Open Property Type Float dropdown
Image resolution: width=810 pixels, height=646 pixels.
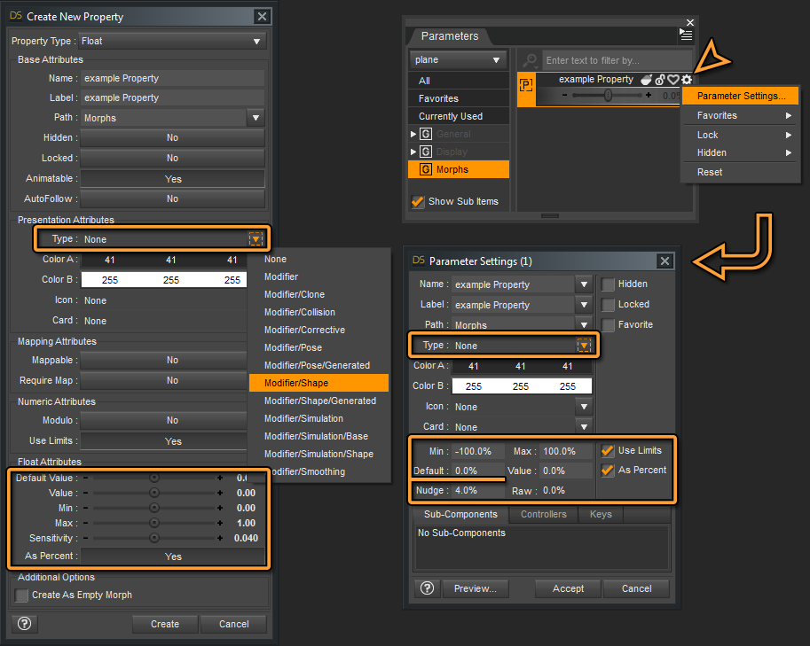pos(172,42)
